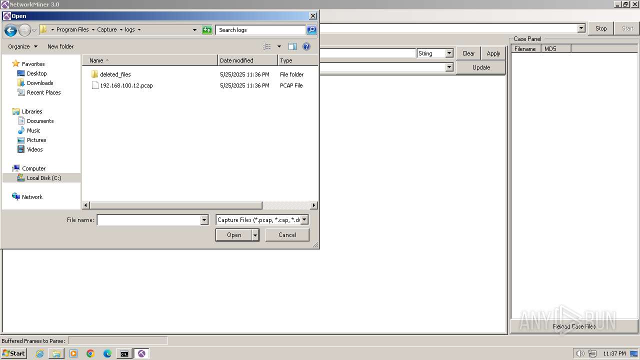Image resolution: width=640 pixels, height=360 pixels.
Task: Click the Clear button in NetworkMiner
Action: (x=468, y=53)
